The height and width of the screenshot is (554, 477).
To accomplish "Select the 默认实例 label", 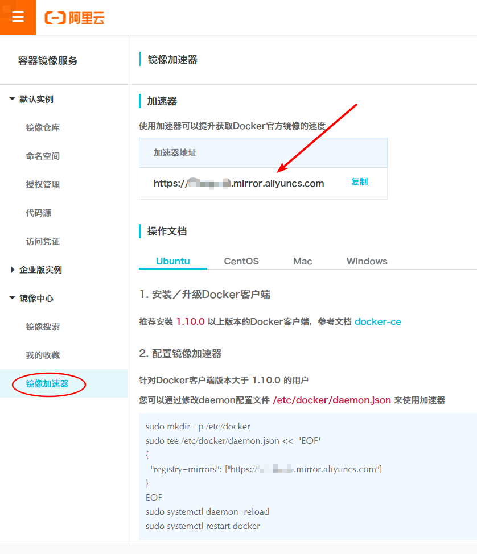I will click(x=36, y=99).
